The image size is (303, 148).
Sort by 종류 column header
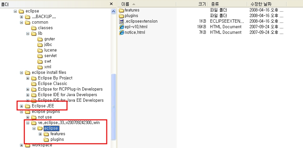227,4
